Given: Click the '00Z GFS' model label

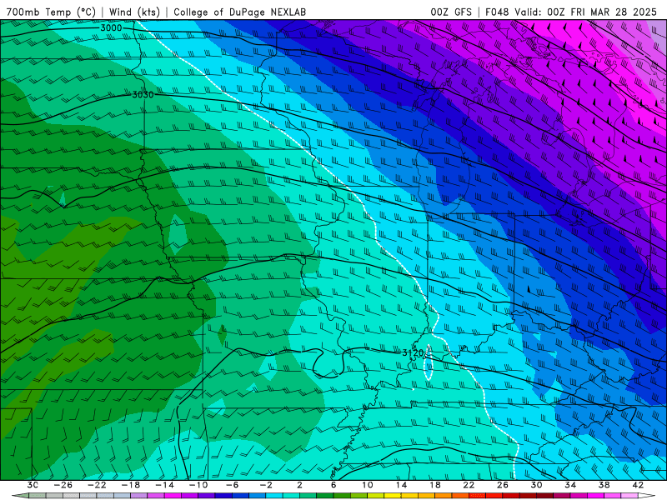Looking at the screenshot, I should [x=451, y=12].
